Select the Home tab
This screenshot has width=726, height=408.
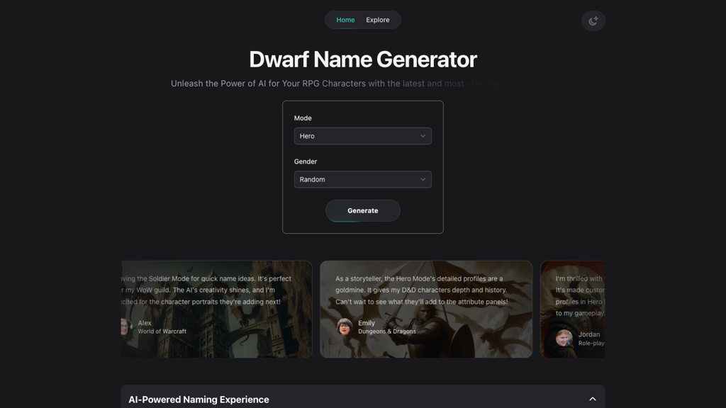click(345, 20)
